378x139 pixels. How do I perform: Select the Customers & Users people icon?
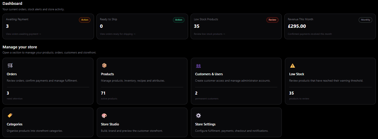pyautogui.click(x=198, y=66)
